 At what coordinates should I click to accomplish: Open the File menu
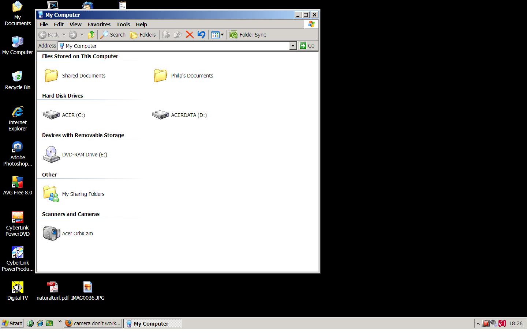point(44,24)
